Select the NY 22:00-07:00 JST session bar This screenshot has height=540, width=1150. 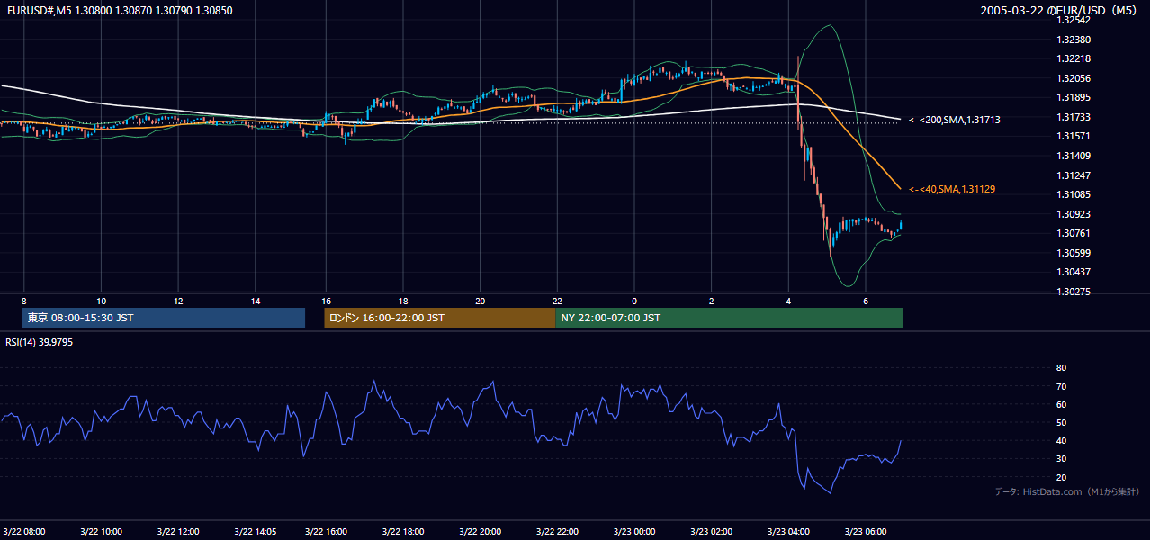click(729, 318)
